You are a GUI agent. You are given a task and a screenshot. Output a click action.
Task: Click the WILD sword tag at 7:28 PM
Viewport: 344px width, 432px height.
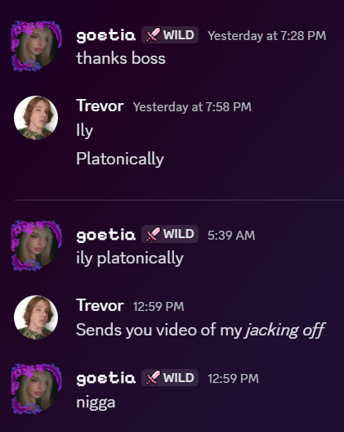[170, 35]
